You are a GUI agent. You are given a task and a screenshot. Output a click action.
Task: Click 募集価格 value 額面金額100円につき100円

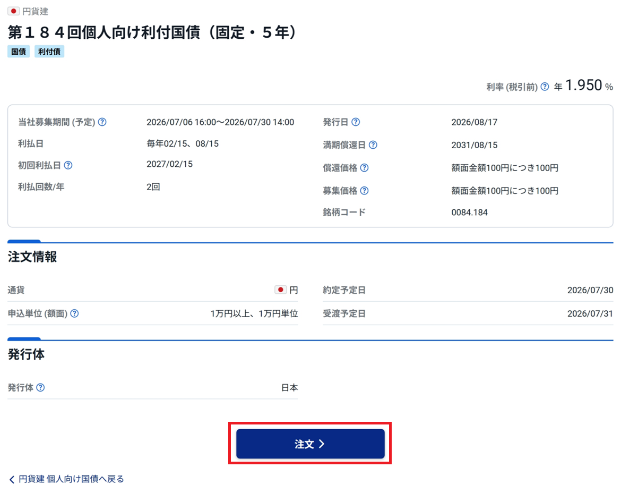[x=505, y=191]
